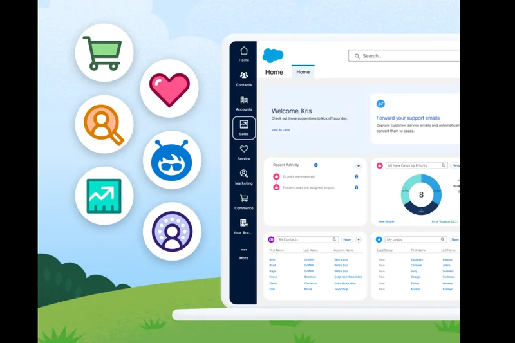Open lead first name Jerry
Screen dimensions: 515x343
coord(414,271)
